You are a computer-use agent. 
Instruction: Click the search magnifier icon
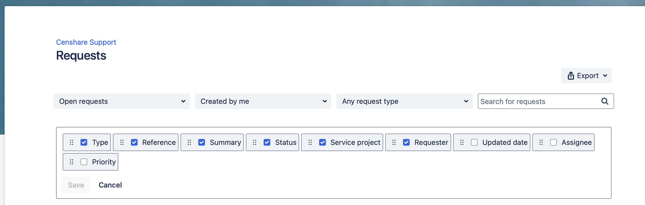pyautogui.click(x=605, y=101)
